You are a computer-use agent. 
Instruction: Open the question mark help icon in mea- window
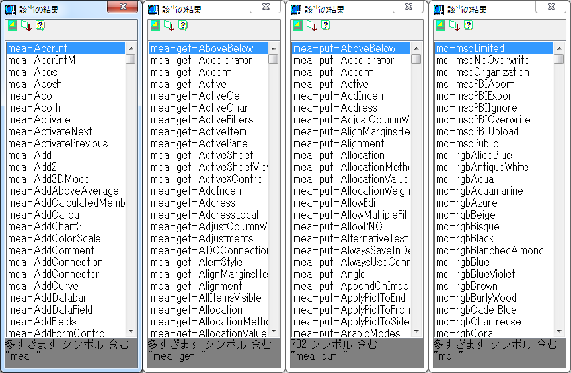coord(40,26)
